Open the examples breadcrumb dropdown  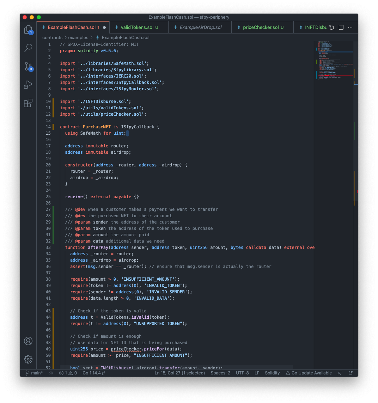[78, 37]
